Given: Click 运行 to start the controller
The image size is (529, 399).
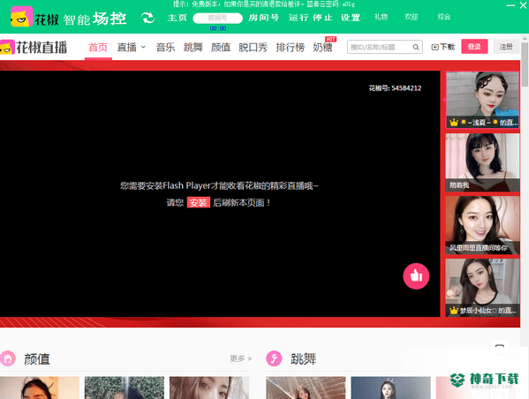Looking at the screenshot, I should coord(299,18).
